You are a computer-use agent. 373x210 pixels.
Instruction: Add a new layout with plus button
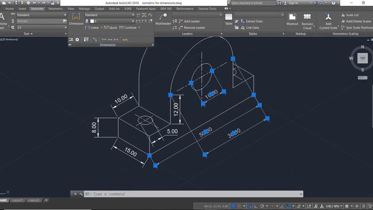pos(46,200)
